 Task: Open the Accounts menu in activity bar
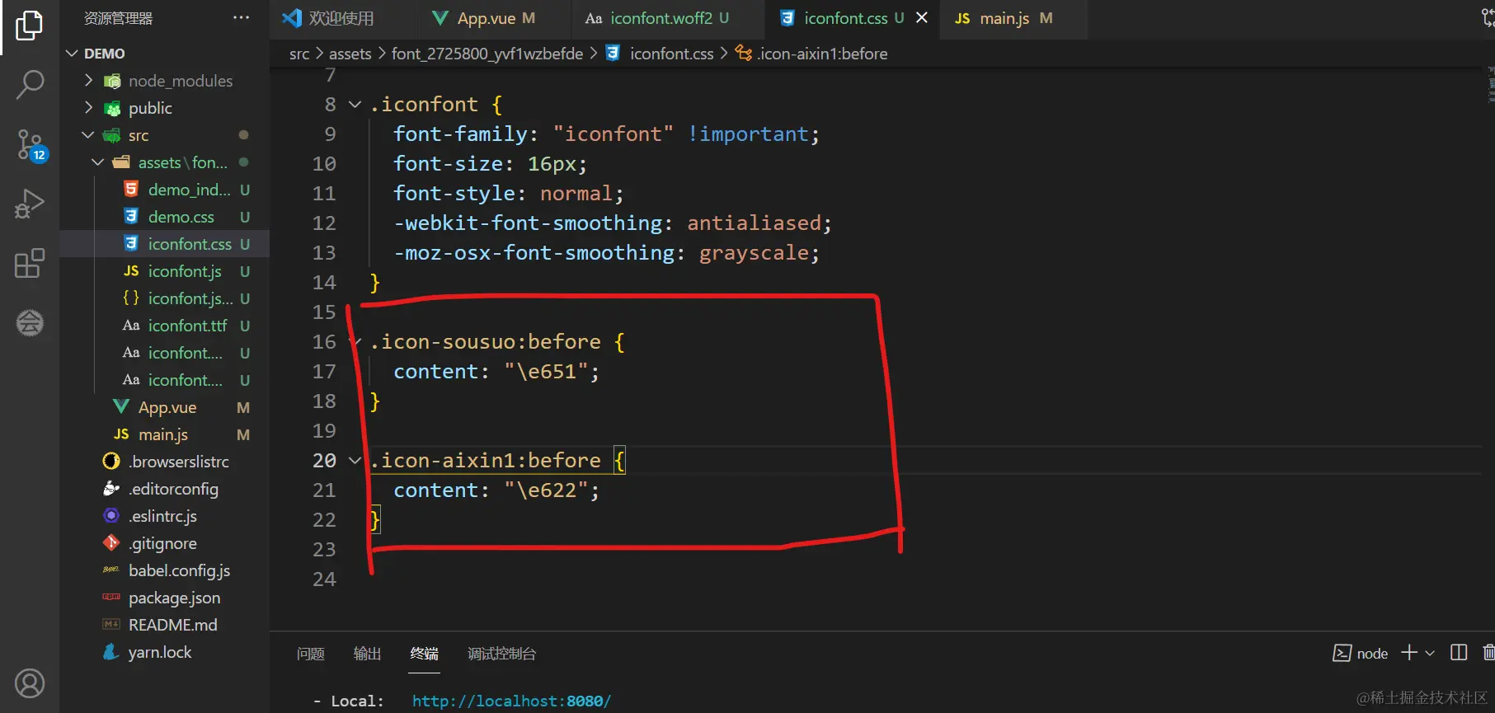[x=29, y=684]
